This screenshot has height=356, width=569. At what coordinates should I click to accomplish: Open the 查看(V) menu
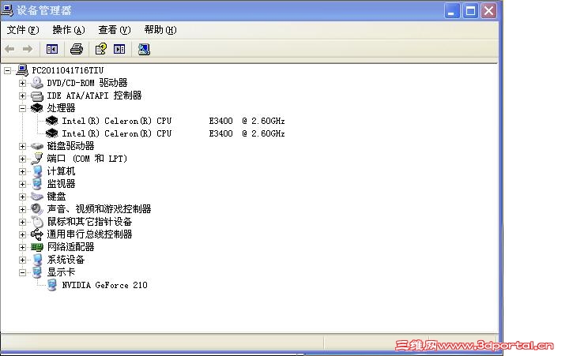[115, 30]
